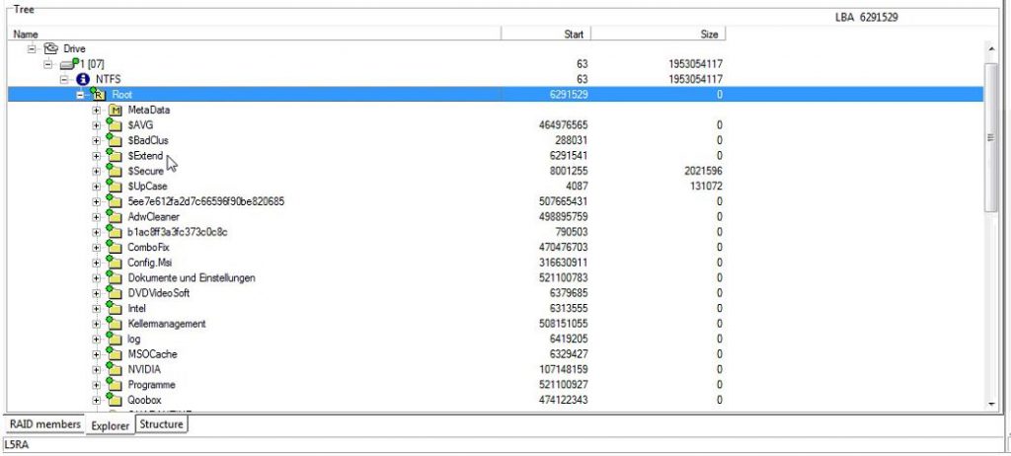
Task: Select the $Secure row
Action: click(x=145, y=171)
